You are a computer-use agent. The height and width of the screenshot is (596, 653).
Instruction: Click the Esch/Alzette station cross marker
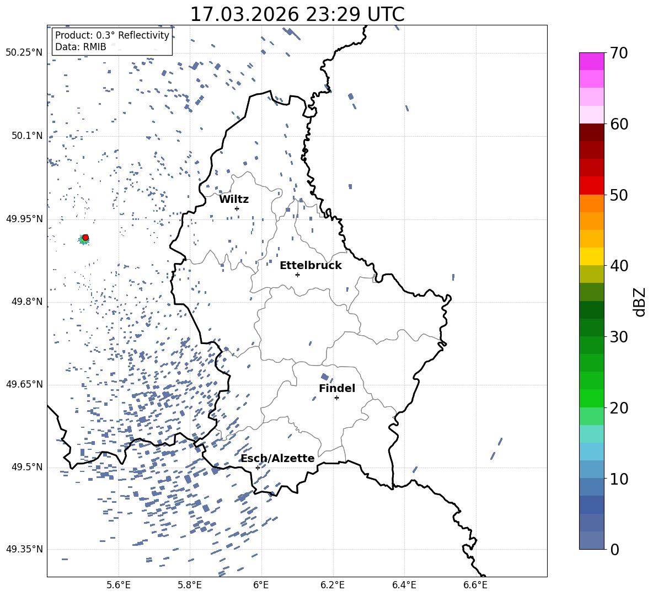pyautogui.click(x=258, y=468)
